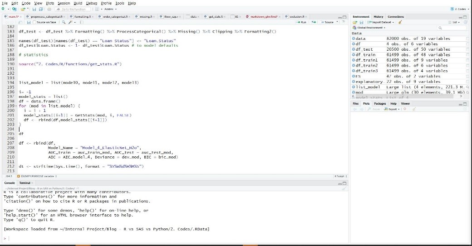Click the Find/Replace magnifier icon

[64, 22]
